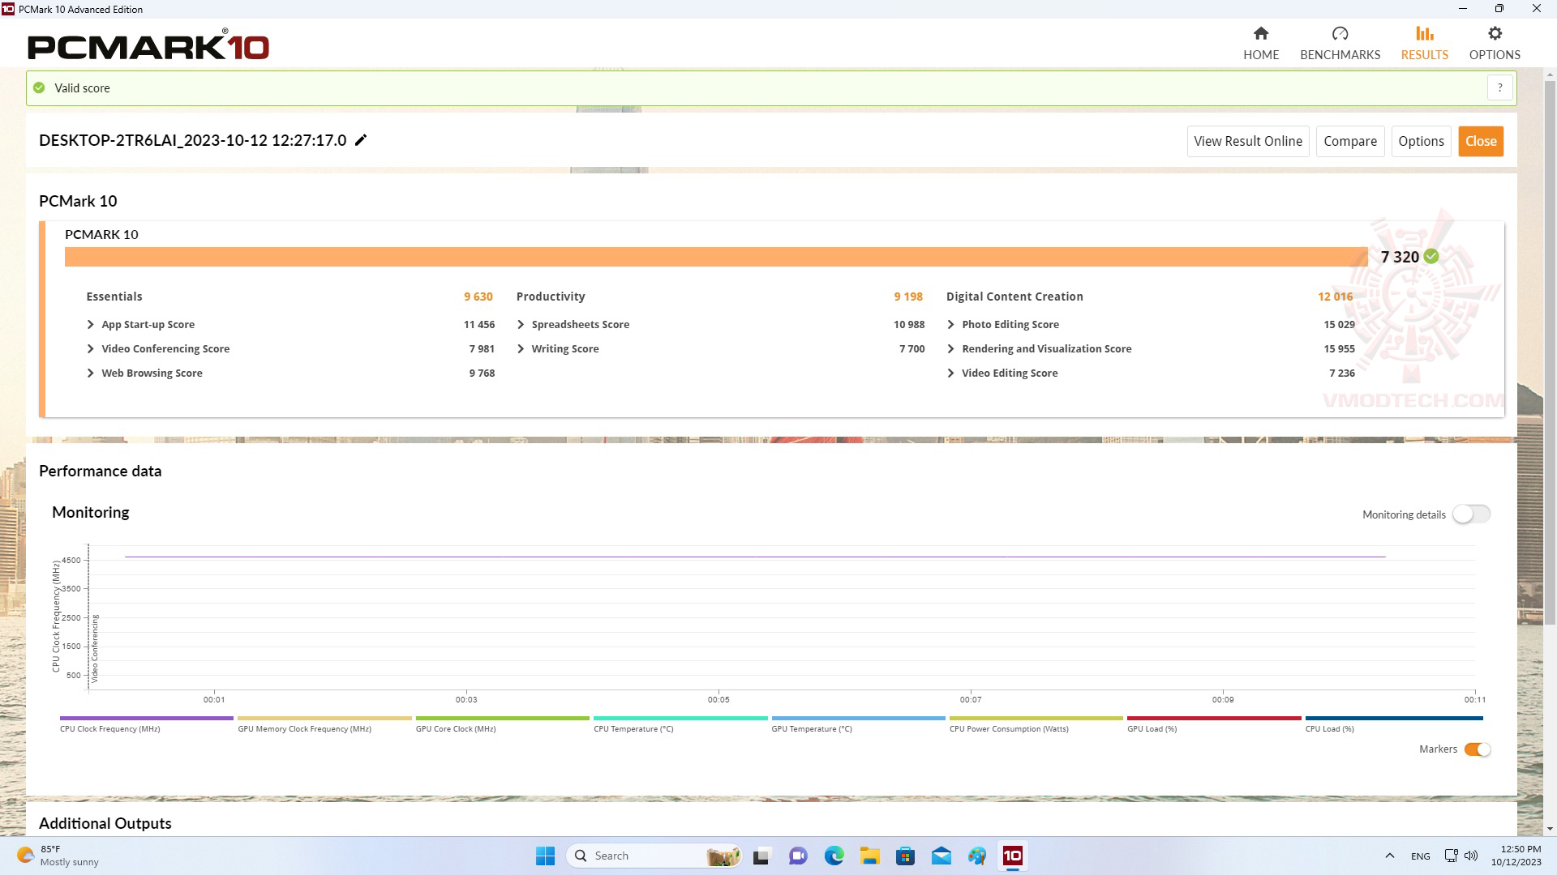Click the Close result button

(x=1480, y=140)
